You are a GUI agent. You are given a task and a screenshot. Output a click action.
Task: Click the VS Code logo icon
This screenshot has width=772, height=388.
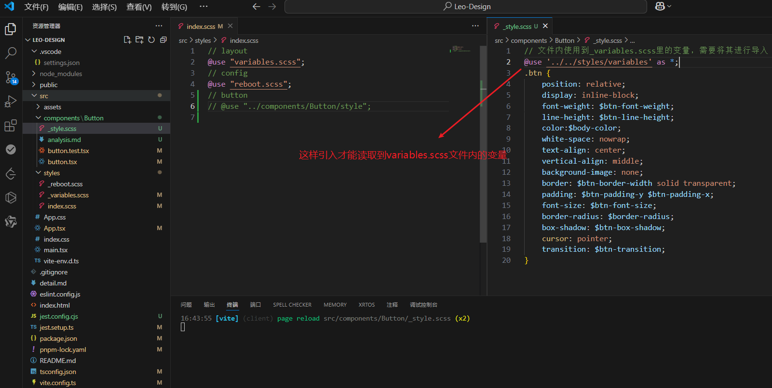pos(9,6)
